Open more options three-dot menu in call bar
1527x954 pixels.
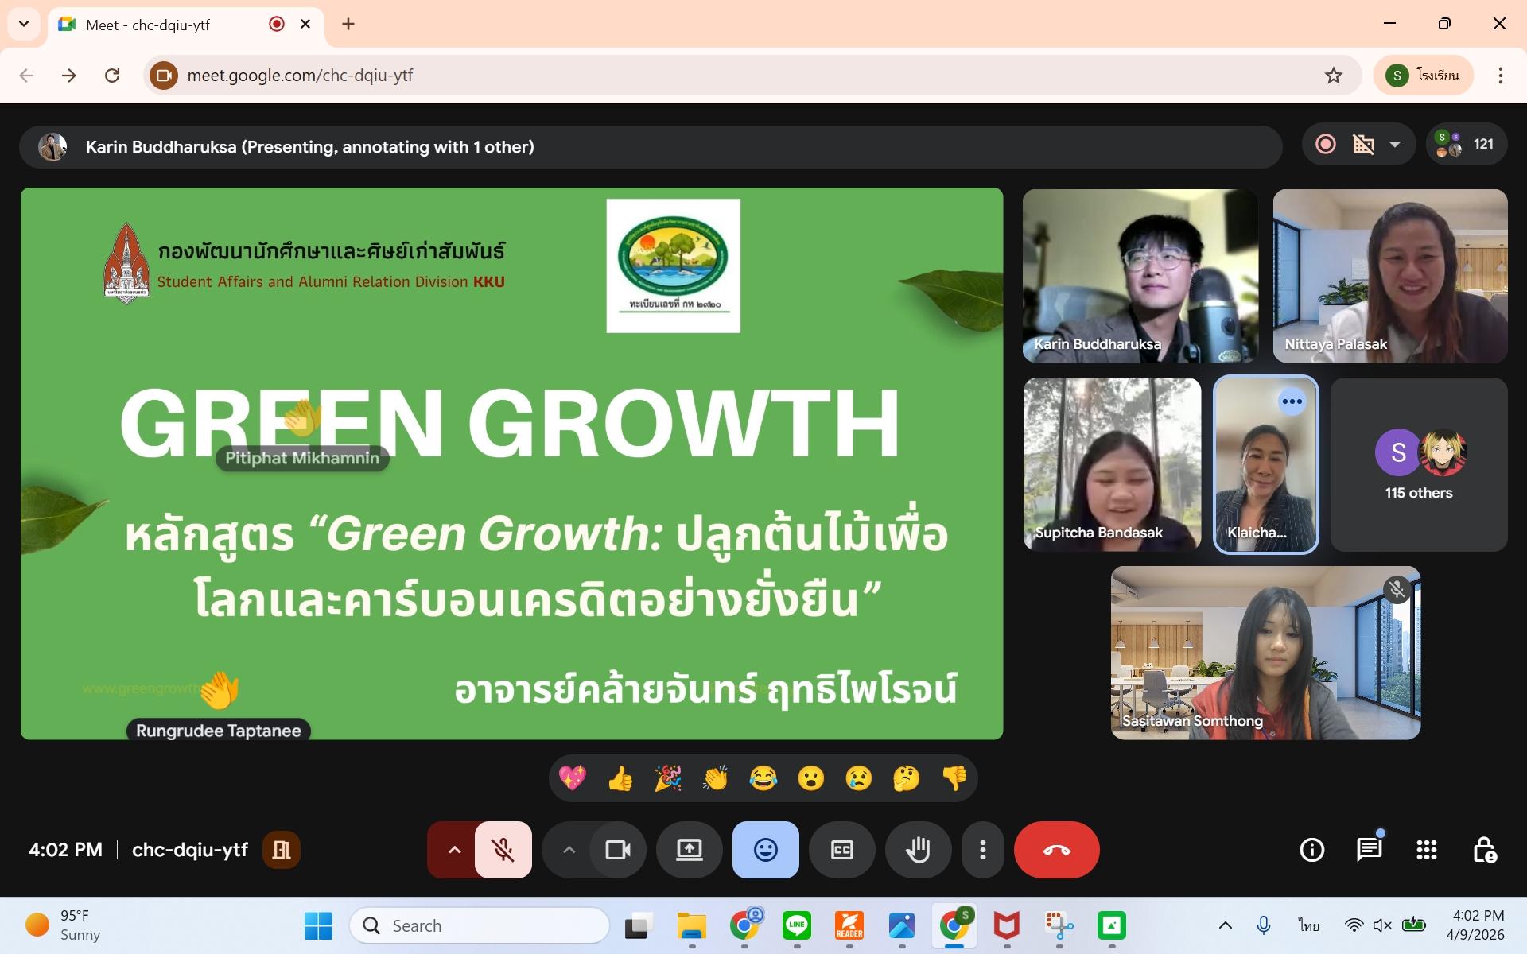tap(983, 850)
